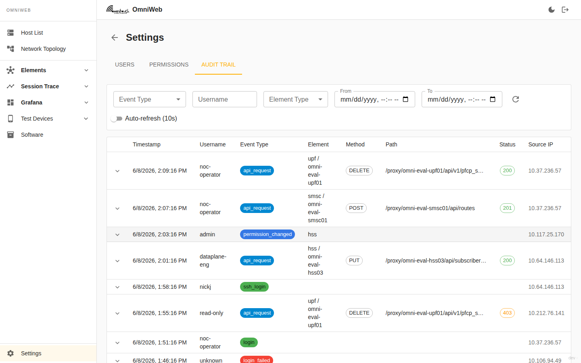581x363 pixels.
Task: Click the Session Trace chart icon
Action: (x=10, y=86)
